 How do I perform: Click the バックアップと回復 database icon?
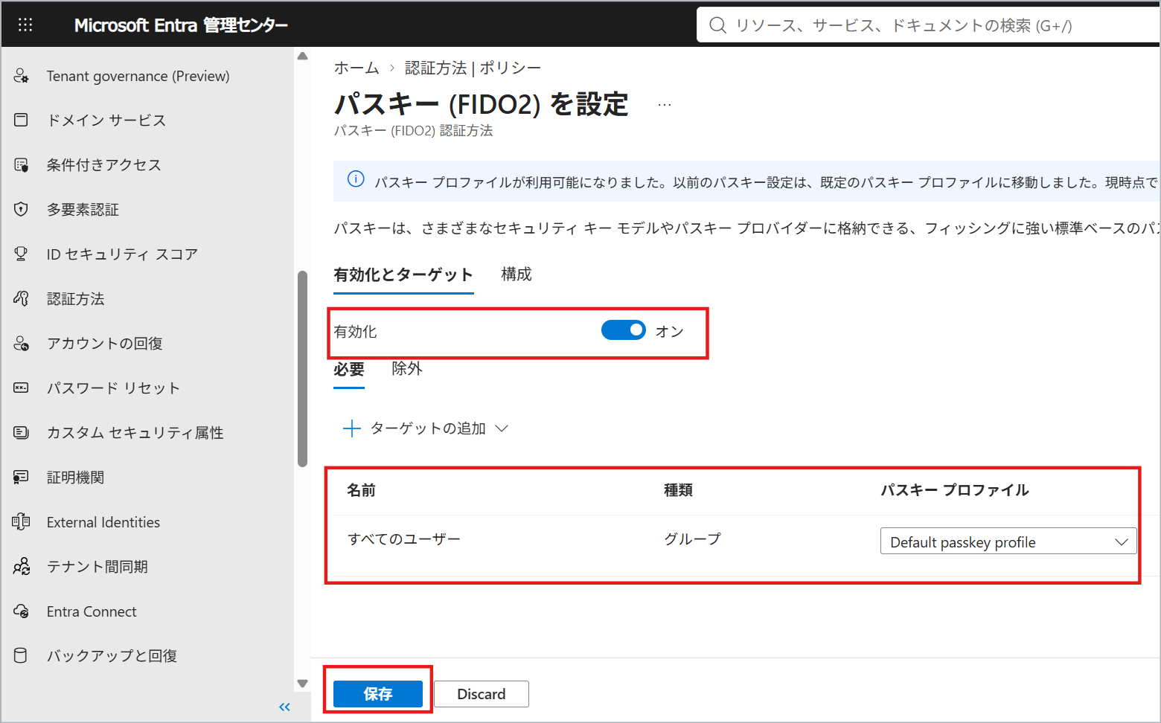tap(21, 655)
